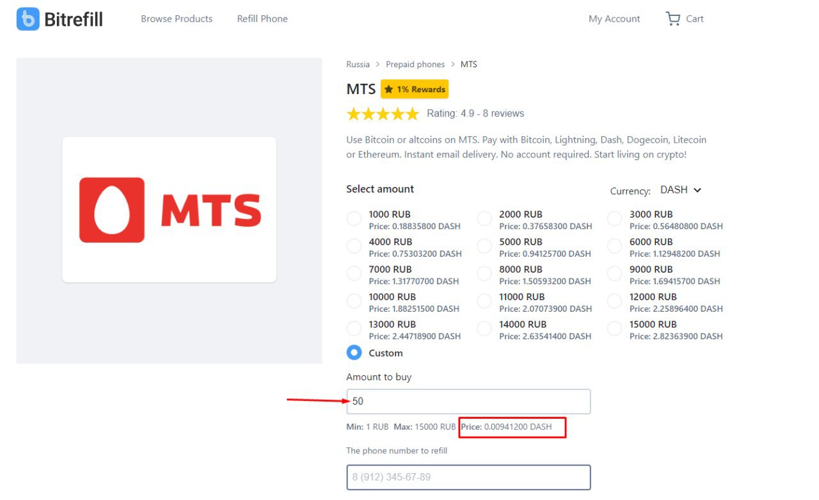Click the phone number to refill field

[468, 478]
